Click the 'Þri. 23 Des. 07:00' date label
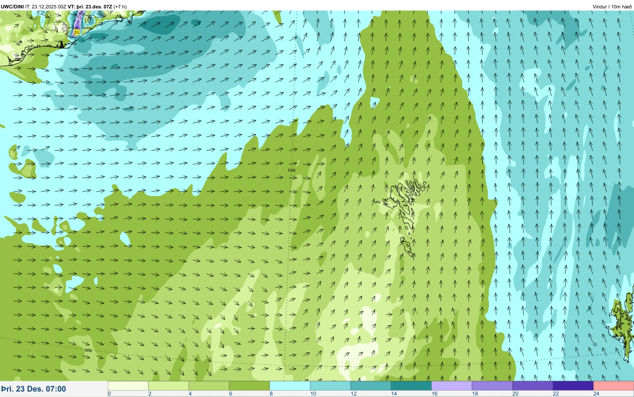Screen dimensions: 634x397 [x=34, y=389]
